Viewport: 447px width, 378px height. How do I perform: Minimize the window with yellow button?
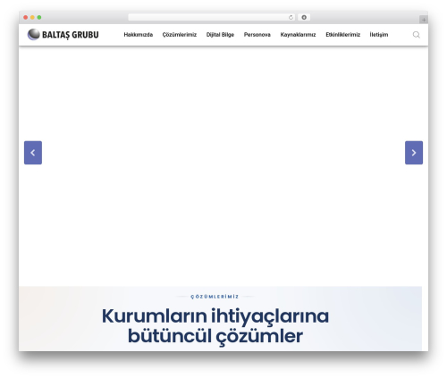point(32,18)
